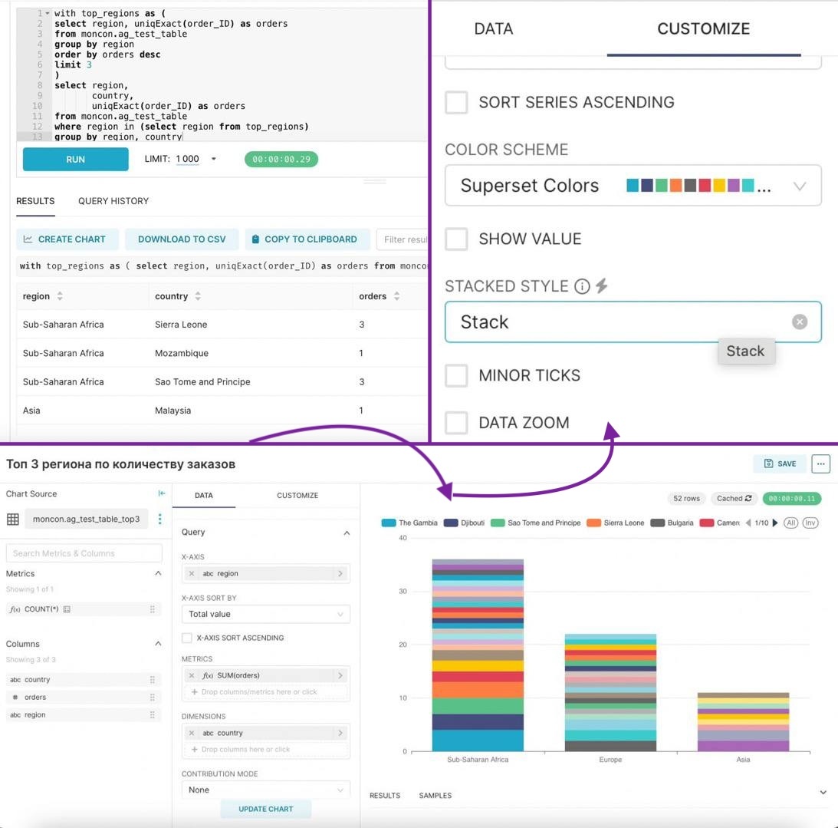
Task: Collapse the Chart Source panel
Action: point(162,493)
